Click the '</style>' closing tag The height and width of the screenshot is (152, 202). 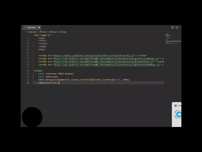43,43
